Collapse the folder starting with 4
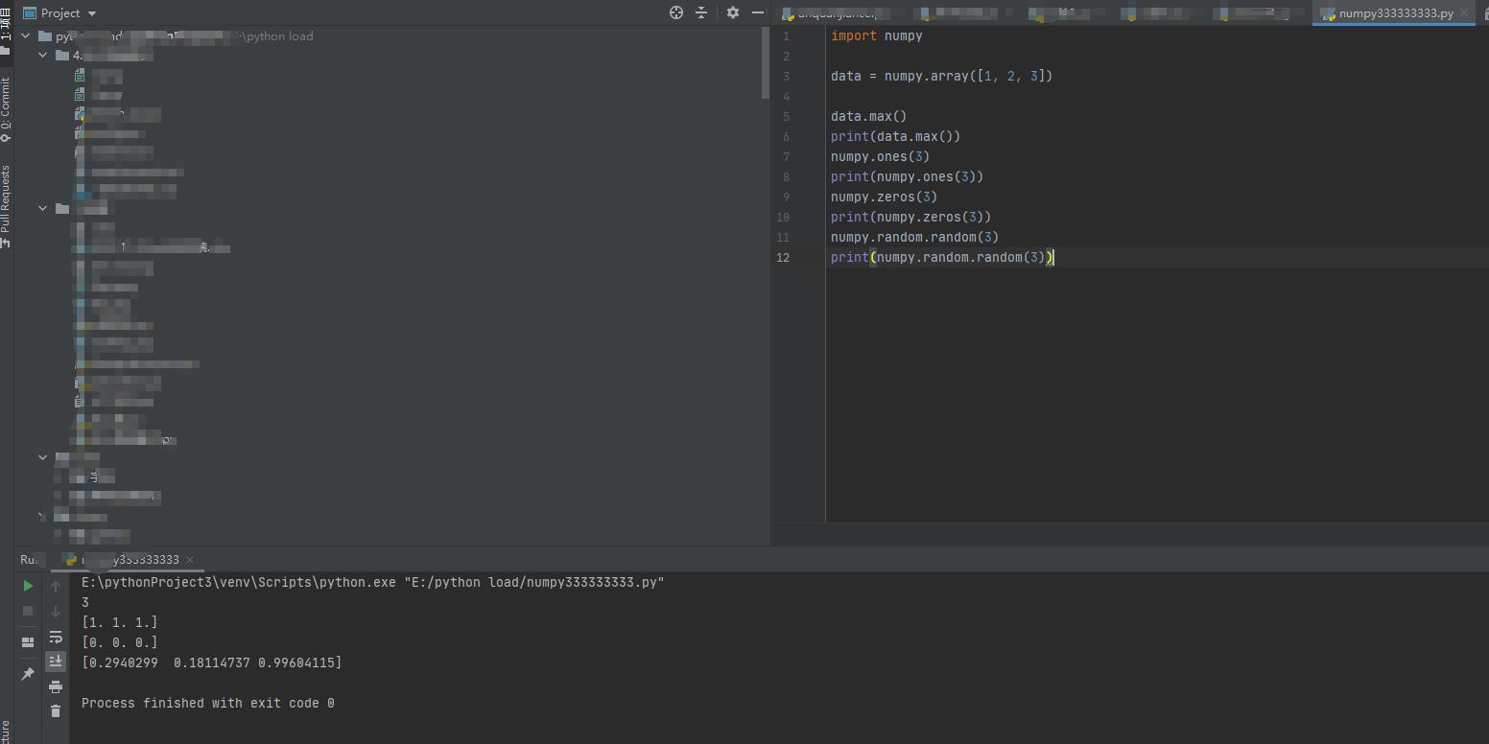 point(43,56)
